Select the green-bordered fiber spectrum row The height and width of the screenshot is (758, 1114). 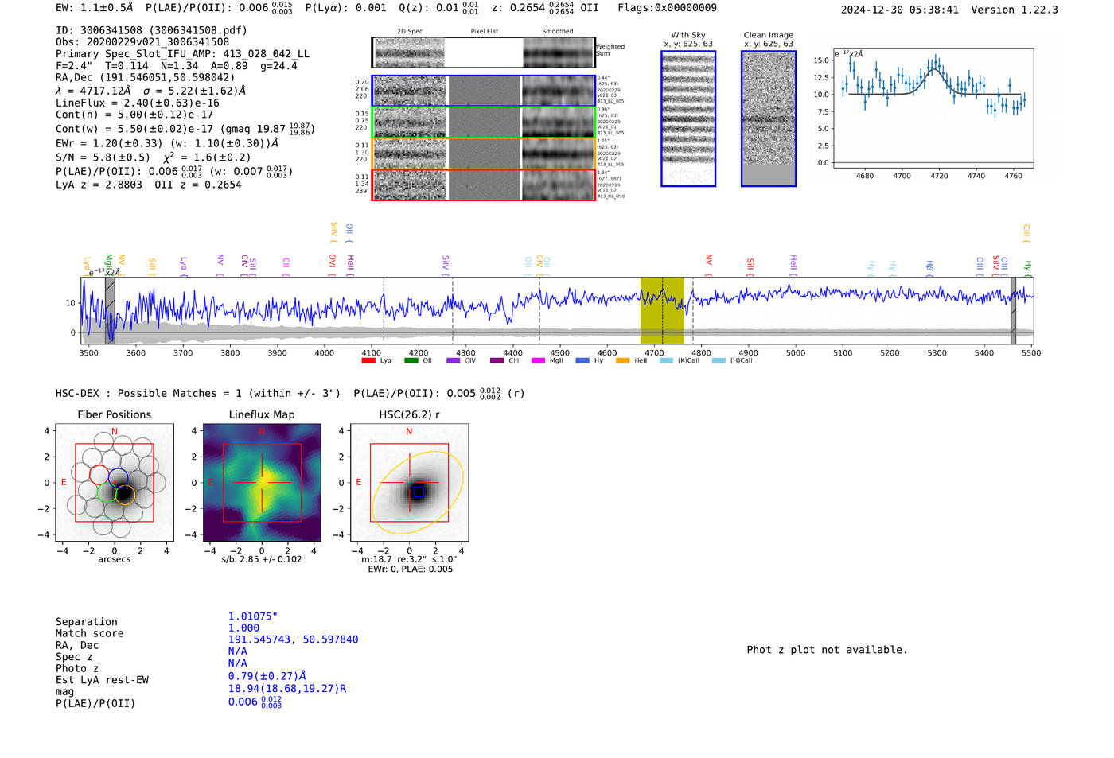tap(483, 122)
